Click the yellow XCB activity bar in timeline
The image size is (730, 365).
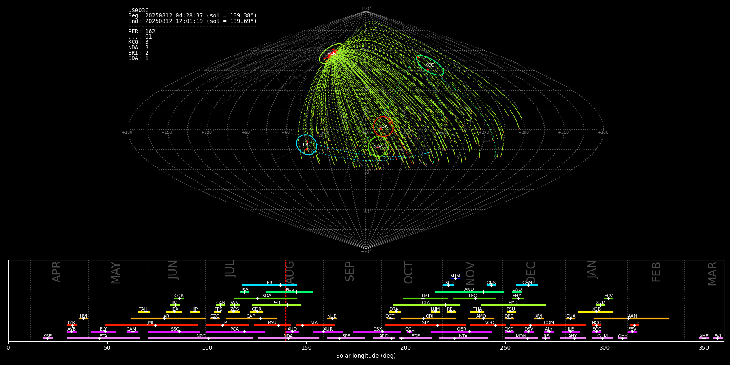coord(595,312)
